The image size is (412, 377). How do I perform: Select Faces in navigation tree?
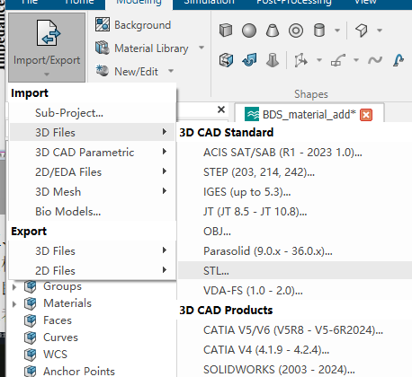tap(58, 320)
